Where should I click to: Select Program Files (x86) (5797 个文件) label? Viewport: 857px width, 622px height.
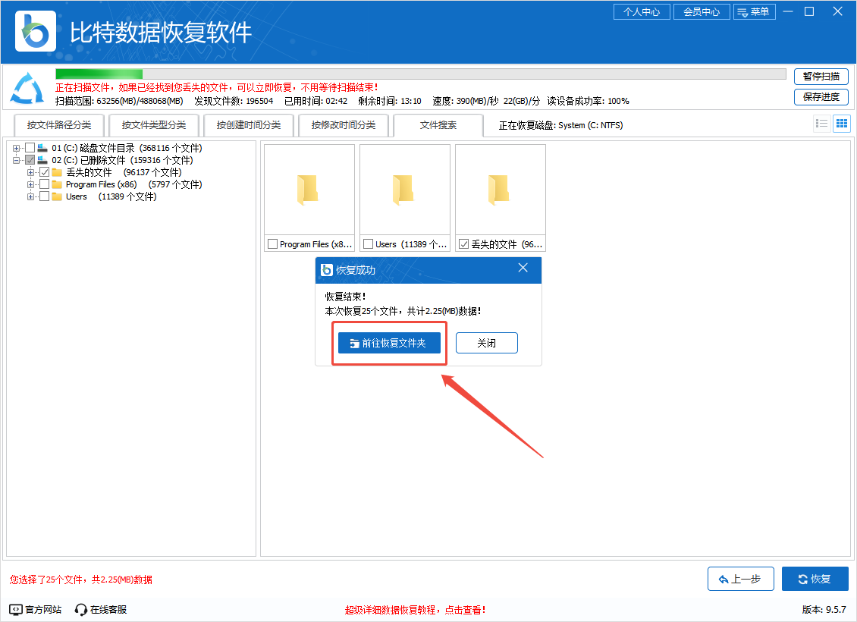click(134, 184)
